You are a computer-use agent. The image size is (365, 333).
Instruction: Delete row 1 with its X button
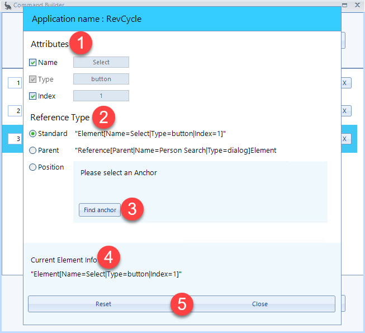(x=347, y=83)
